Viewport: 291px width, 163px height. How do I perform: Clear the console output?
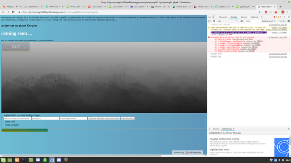pos(214,21)
